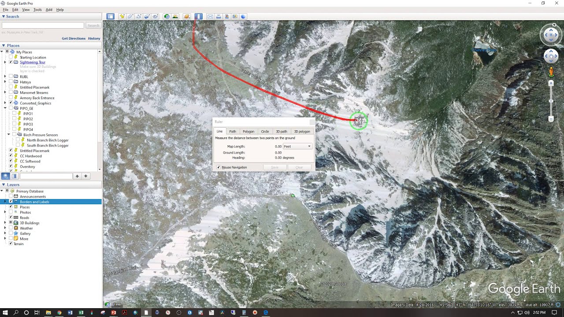
Task: Collapse the Search panel header
Action: pyautogui.click(x=51, y=16)
